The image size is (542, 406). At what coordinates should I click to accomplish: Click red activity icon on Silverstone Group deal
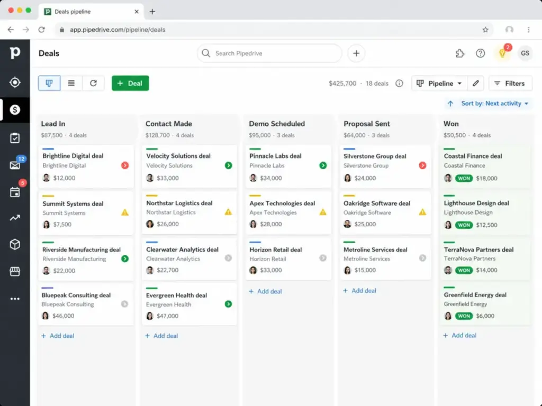[422, 165]
